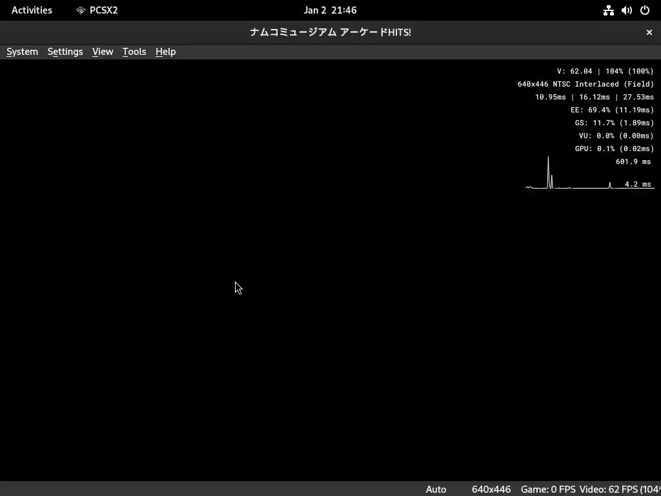The image size is (661, 496).
Task: Click the 'V: 62.04 | 104% (100%)' overlay text
Action: click(x=605, y=71)
